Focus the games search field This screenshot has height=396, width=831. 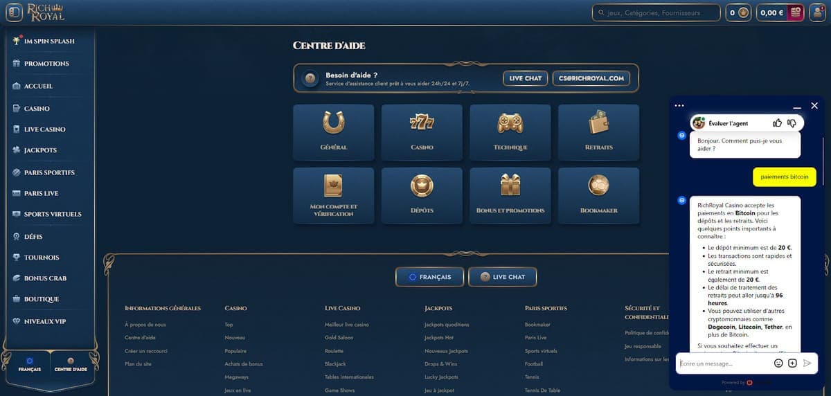656,12
